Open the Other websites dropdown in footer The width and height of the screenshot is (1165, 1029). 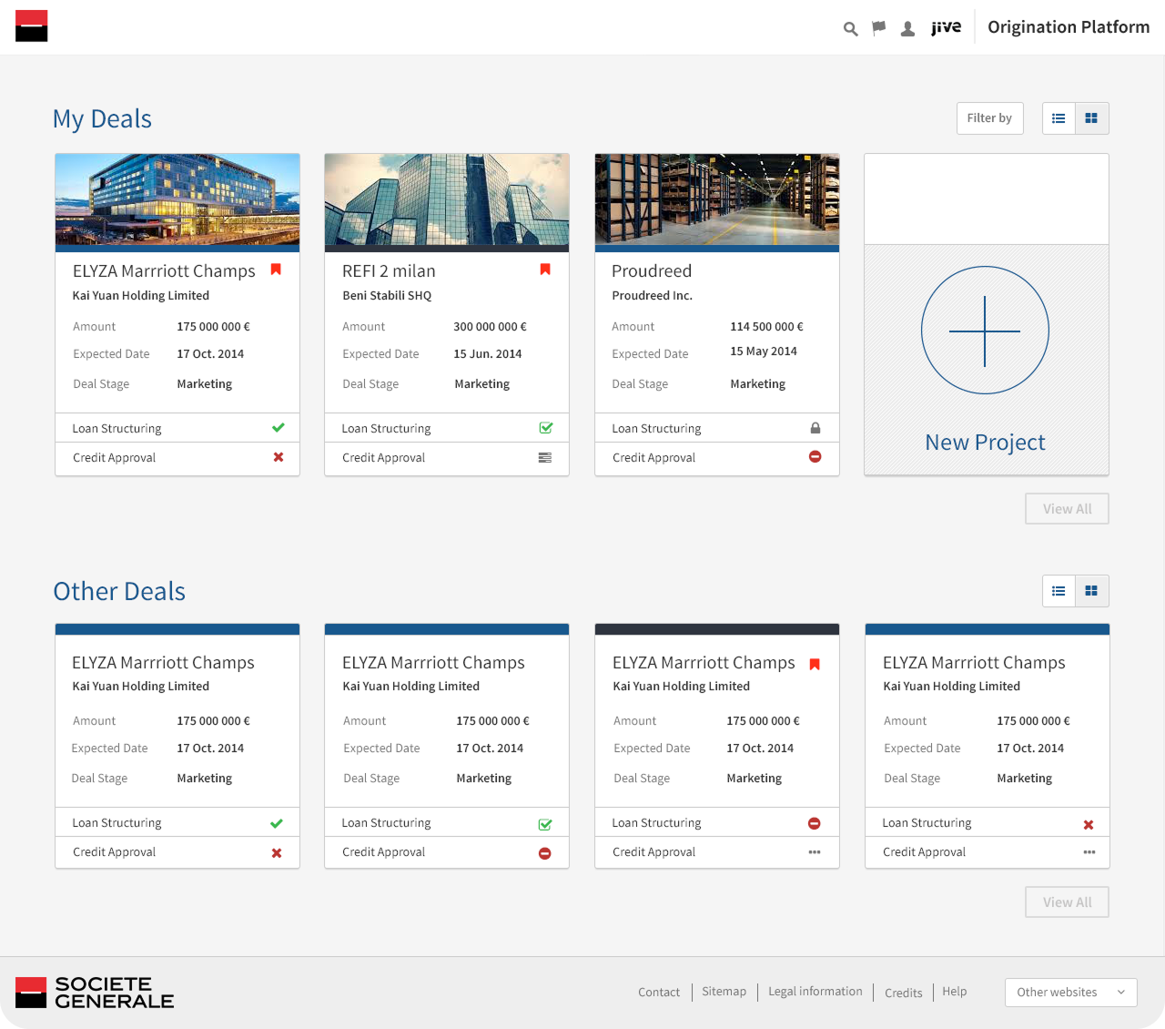[x=1070, y=993]
